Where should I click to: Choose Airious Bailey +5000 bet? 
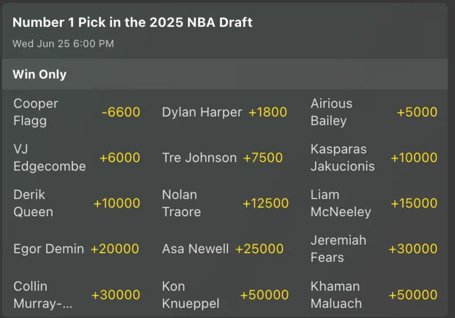(x=417, y=112)
